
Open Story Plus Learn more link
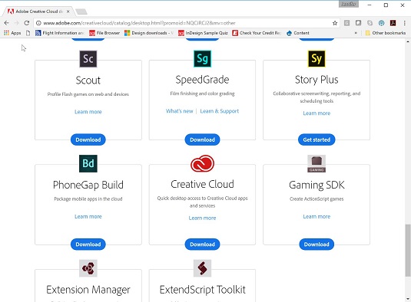tap(317, 113)
